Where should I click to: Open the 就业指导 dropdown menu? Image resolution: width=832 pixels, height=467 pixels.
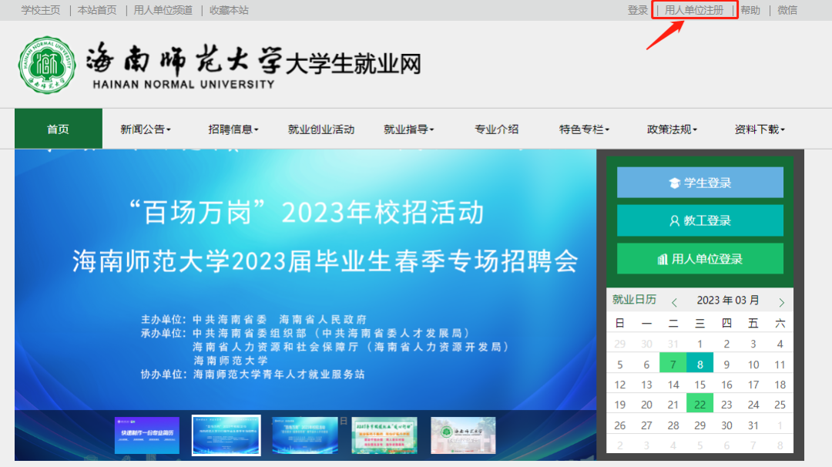[408, 129]
